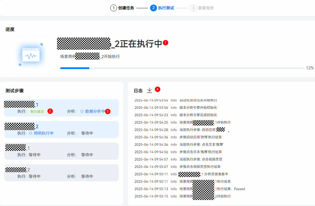Click the spinner icon beside 数据分析中
315x206 pixels.
(x=82, y=111)
